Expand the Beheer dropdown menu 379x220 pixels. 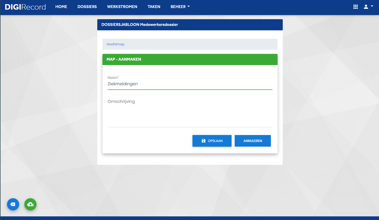pos(180,7)
